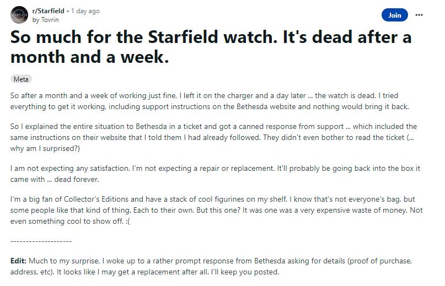Click the sad face emoticon after 'show off'
This screenshot has height=286, width=445.
[x=127, y=222]
